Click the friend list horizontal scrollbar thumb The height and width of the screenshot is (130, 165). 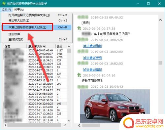(34, 125)
